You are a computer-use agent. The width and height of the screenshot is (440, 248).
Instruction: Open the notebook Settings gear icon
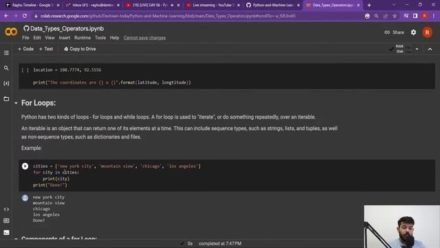[x=413, y=32]
